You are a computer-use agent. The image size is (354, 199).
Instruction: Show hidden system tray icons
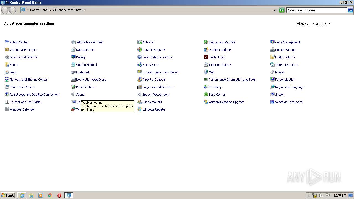tap(308, 195)
